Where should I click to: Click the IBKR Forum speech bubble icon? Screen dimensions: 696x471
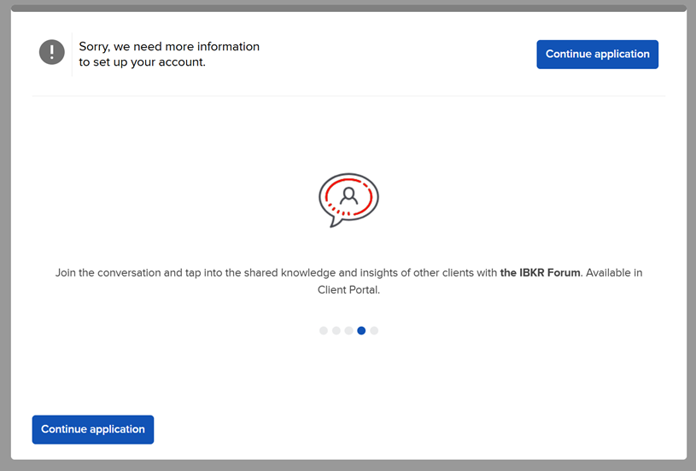tap(348, 199)
